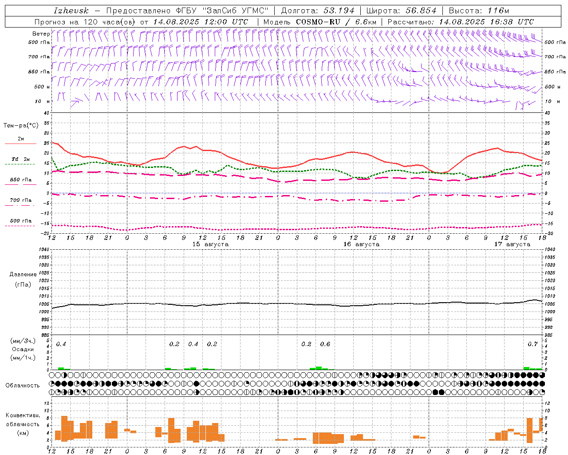Click the Td 2м dew point legend label
568x455 pixels.
pos(21,159)
